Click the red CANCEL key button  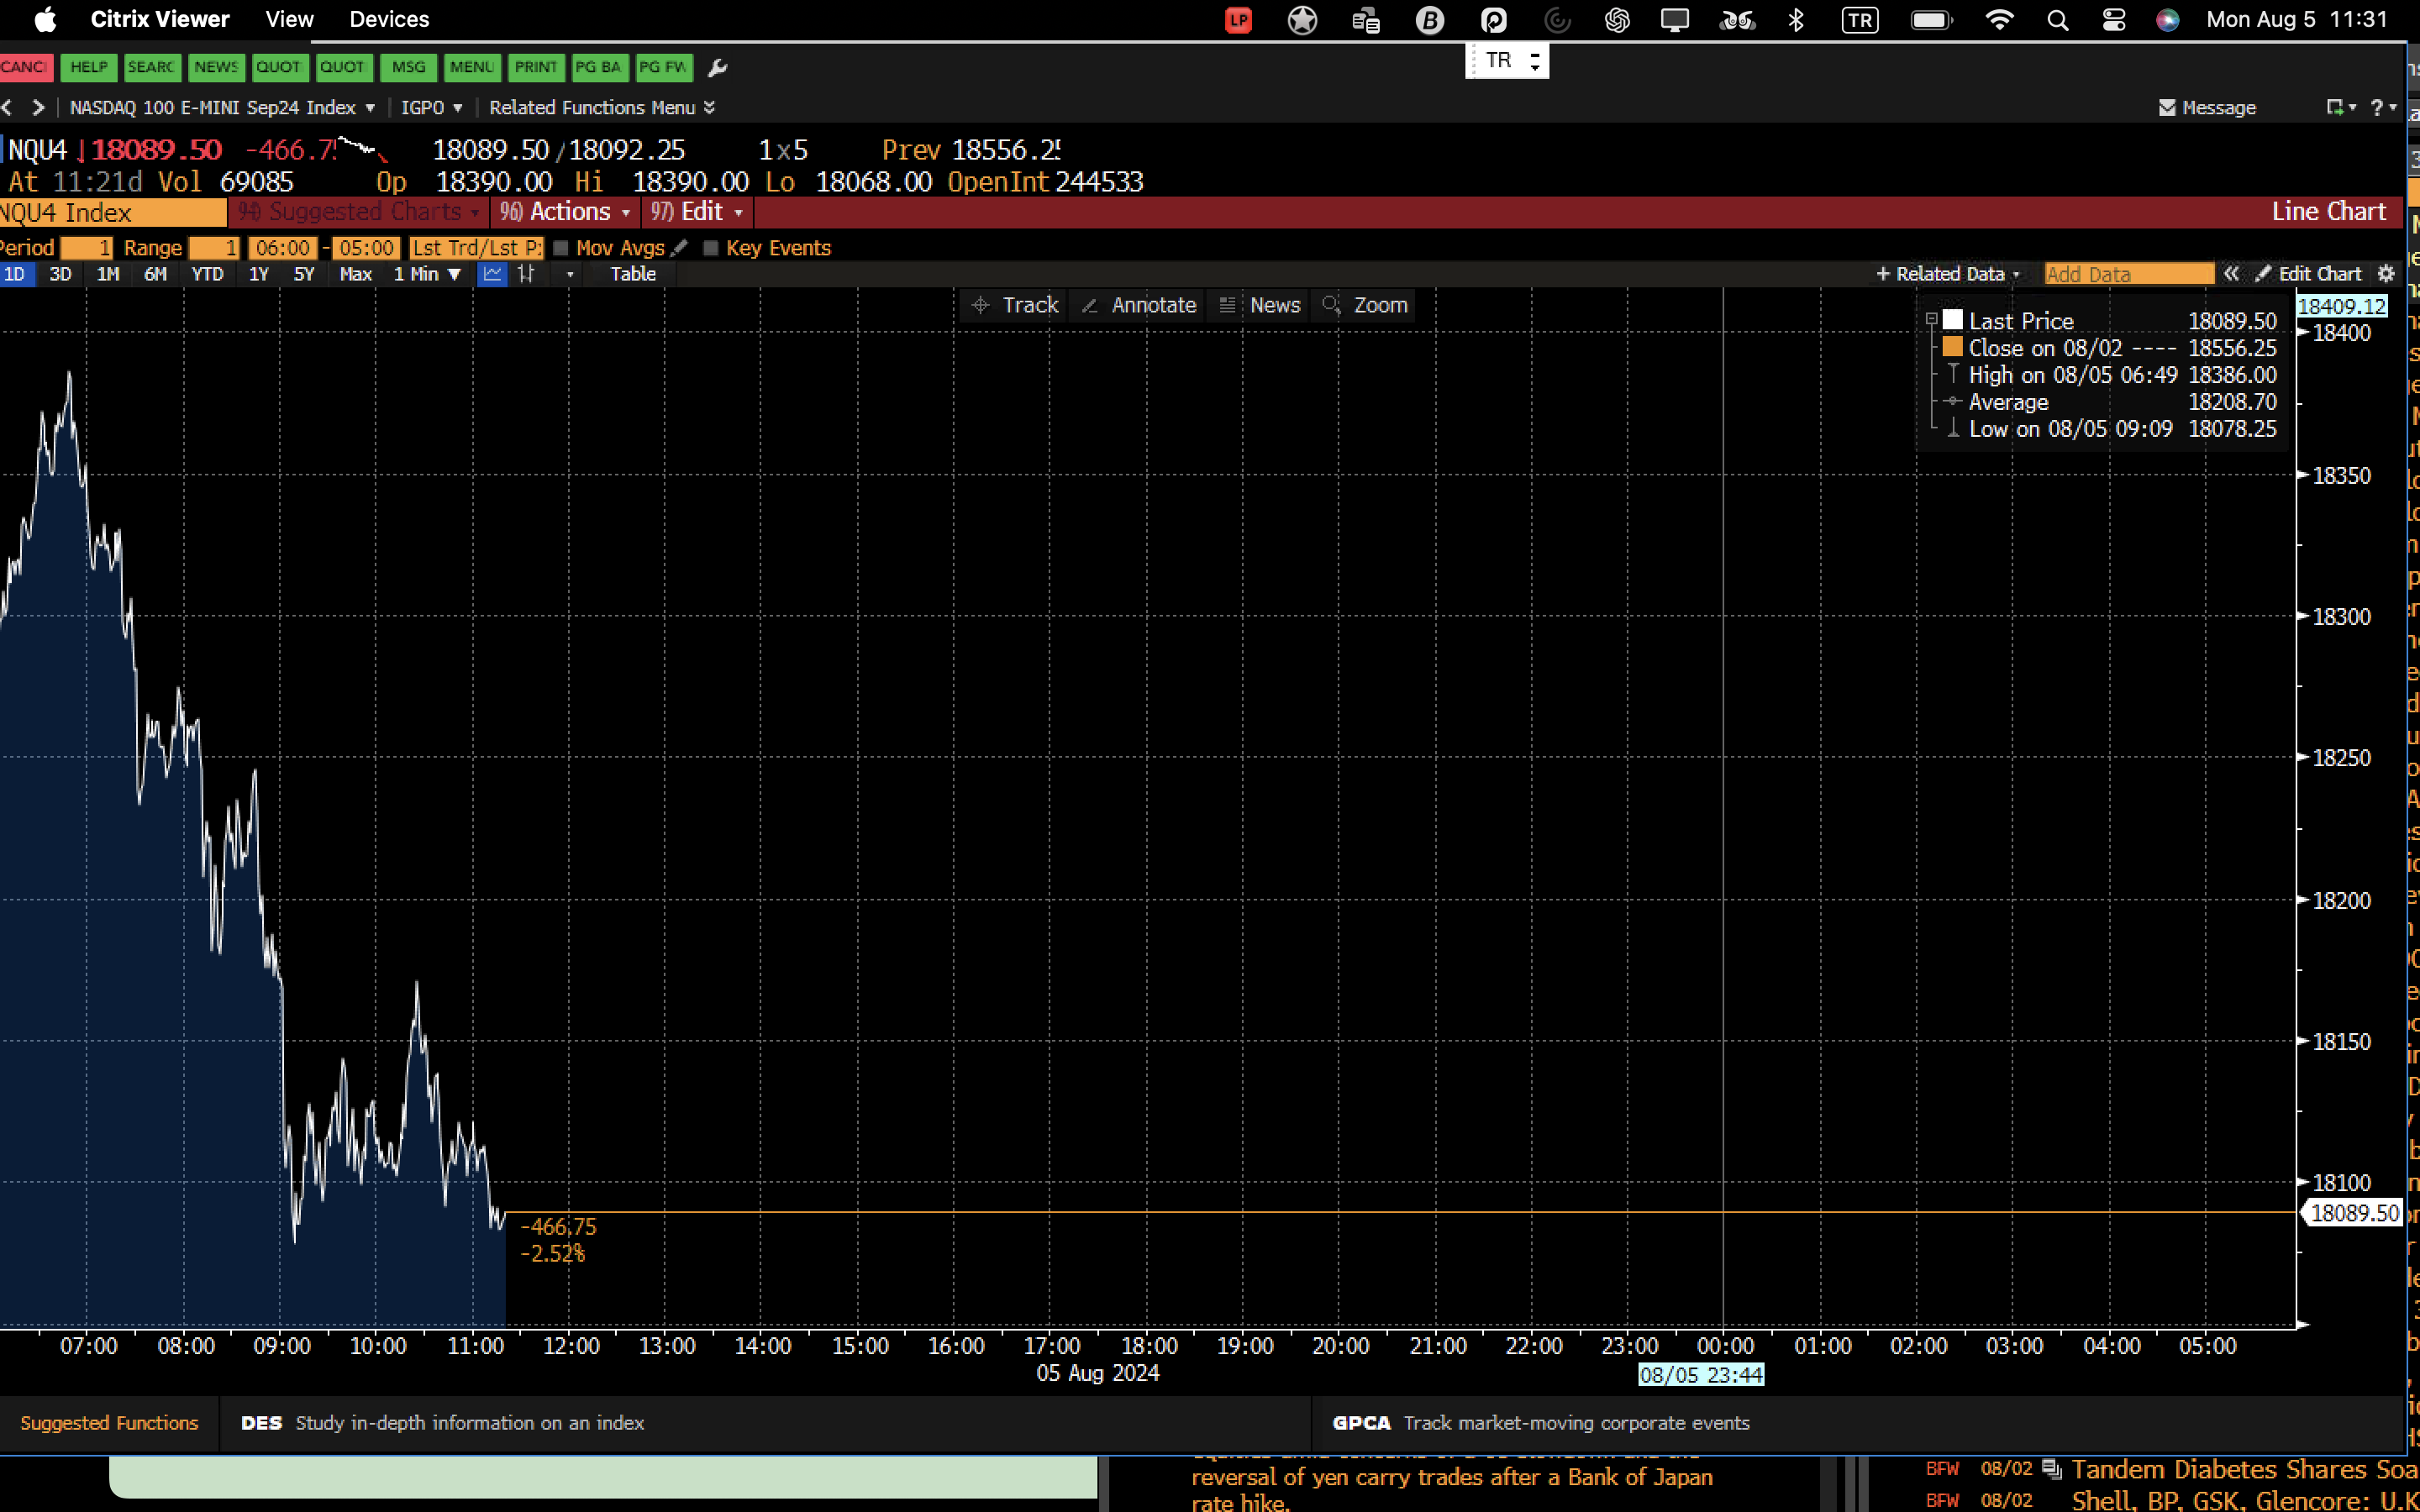(x=25, y=67)
